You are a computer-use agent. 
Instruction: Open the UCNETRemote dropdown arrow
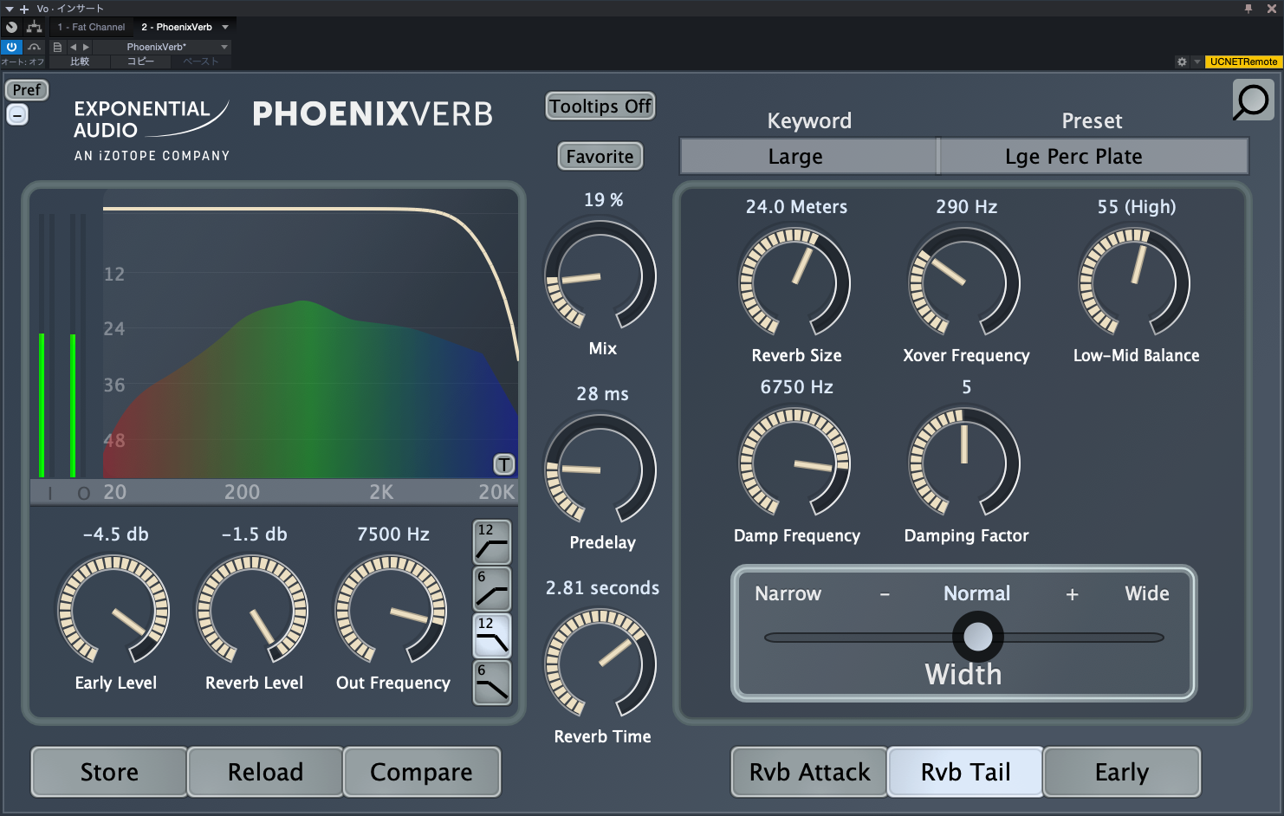[x=1196, y=62]
